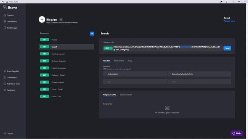This screenshot has height=139, width=248.
Task: Select the Dragon request
Action: click(x=66, y=82)
